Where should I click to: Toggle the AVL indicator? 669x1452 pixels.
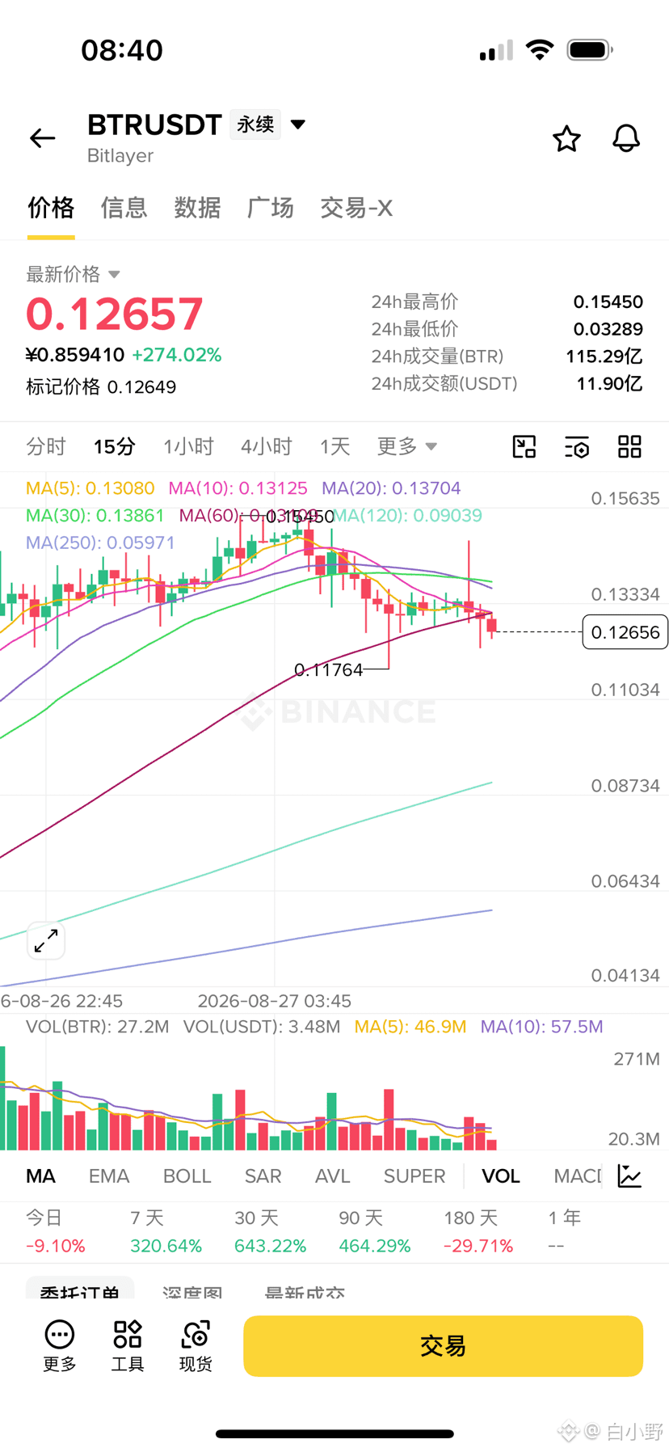point(332,1176)
